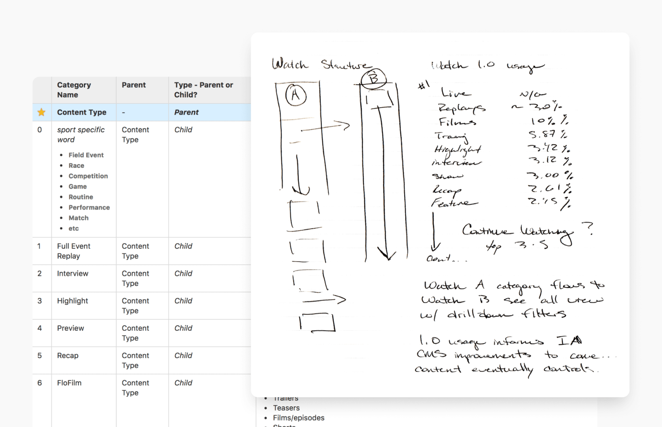Click the Field Event bullet item
Viewport: 662px width, 427px height.
click(x=86, y=155)
